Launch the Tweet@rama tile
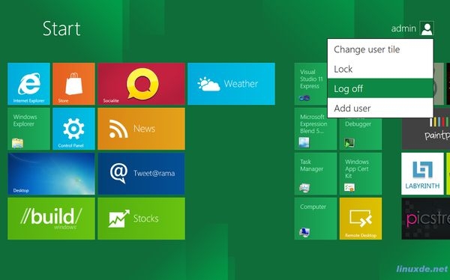Screen dimensions: 450x280 click(141, 174)
